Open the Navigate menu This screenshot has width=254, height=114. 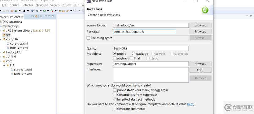pyautogui.click(x=42, y=5)
